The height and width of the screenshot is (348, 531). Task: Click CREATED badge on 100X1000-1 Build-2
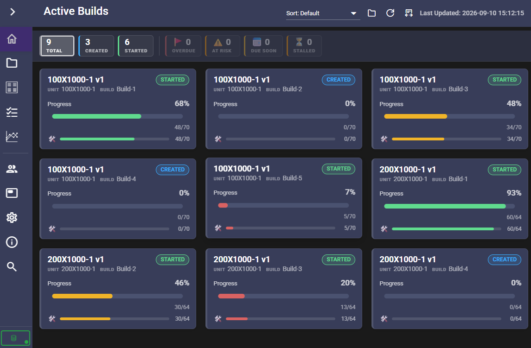[338, 80]
